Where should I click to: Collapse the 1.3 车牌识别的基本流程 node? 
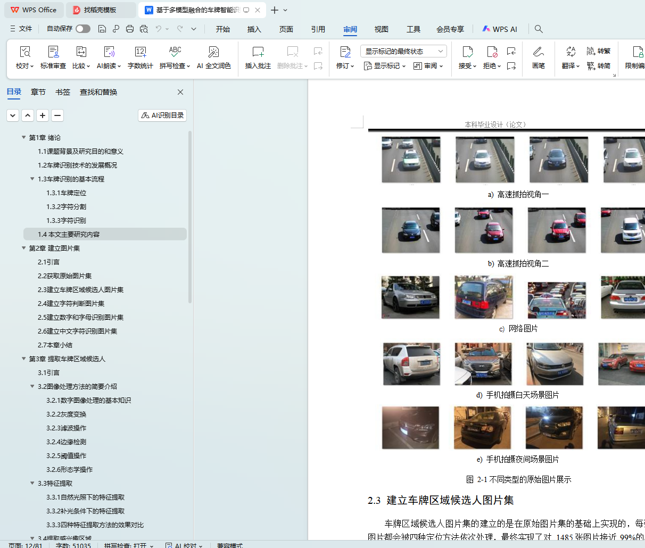pyautogui.click(x=32, y=179)
